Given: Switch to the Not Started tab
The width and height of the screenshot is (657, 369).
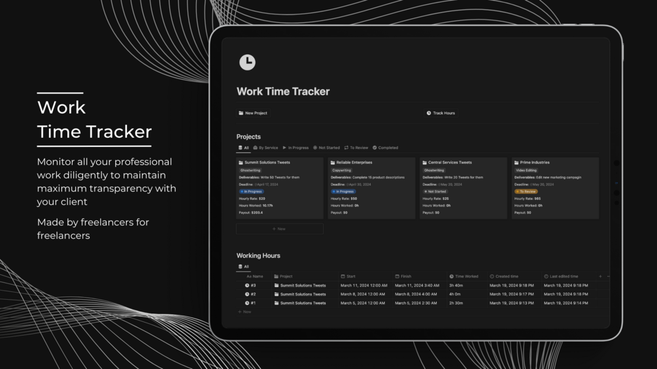Looking at the screenshot, I should pyautogui.click(x=326, y=148).
